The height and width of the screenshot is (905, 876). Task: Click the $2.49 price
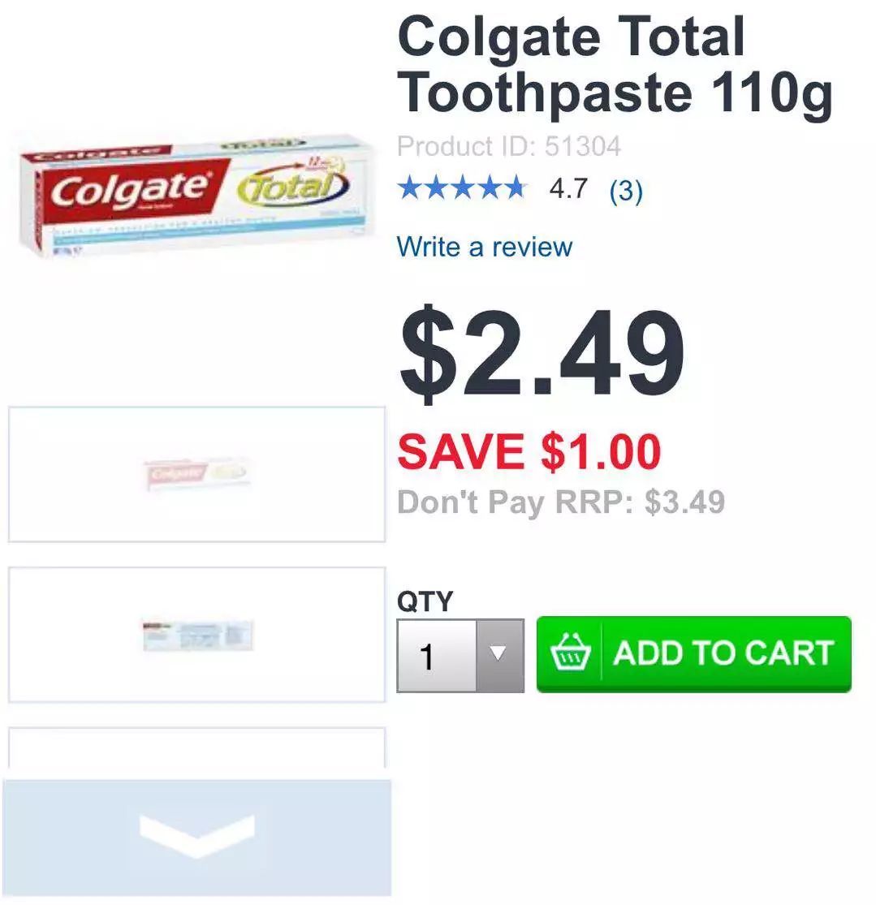click(x=542, y=352)
